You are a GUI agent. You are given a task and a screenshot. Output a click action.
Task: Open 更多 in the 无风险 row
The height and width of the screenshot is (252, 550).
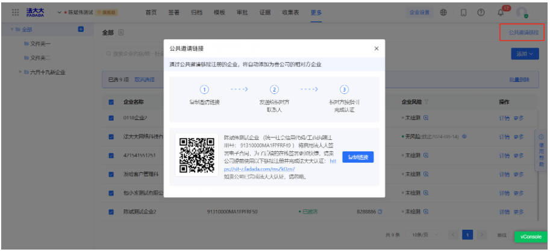[519, 136]
